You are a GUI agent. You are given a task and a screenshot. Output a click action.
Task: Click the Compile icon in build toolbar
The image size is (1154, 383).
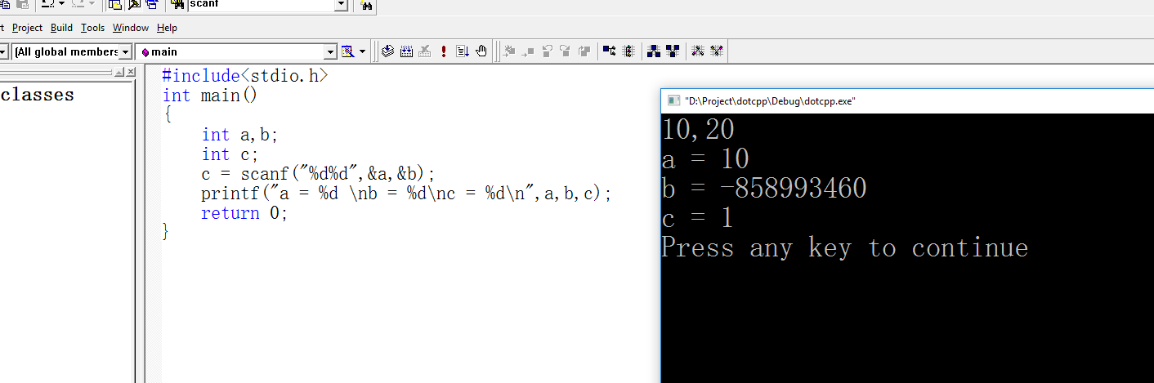point(387,51)
